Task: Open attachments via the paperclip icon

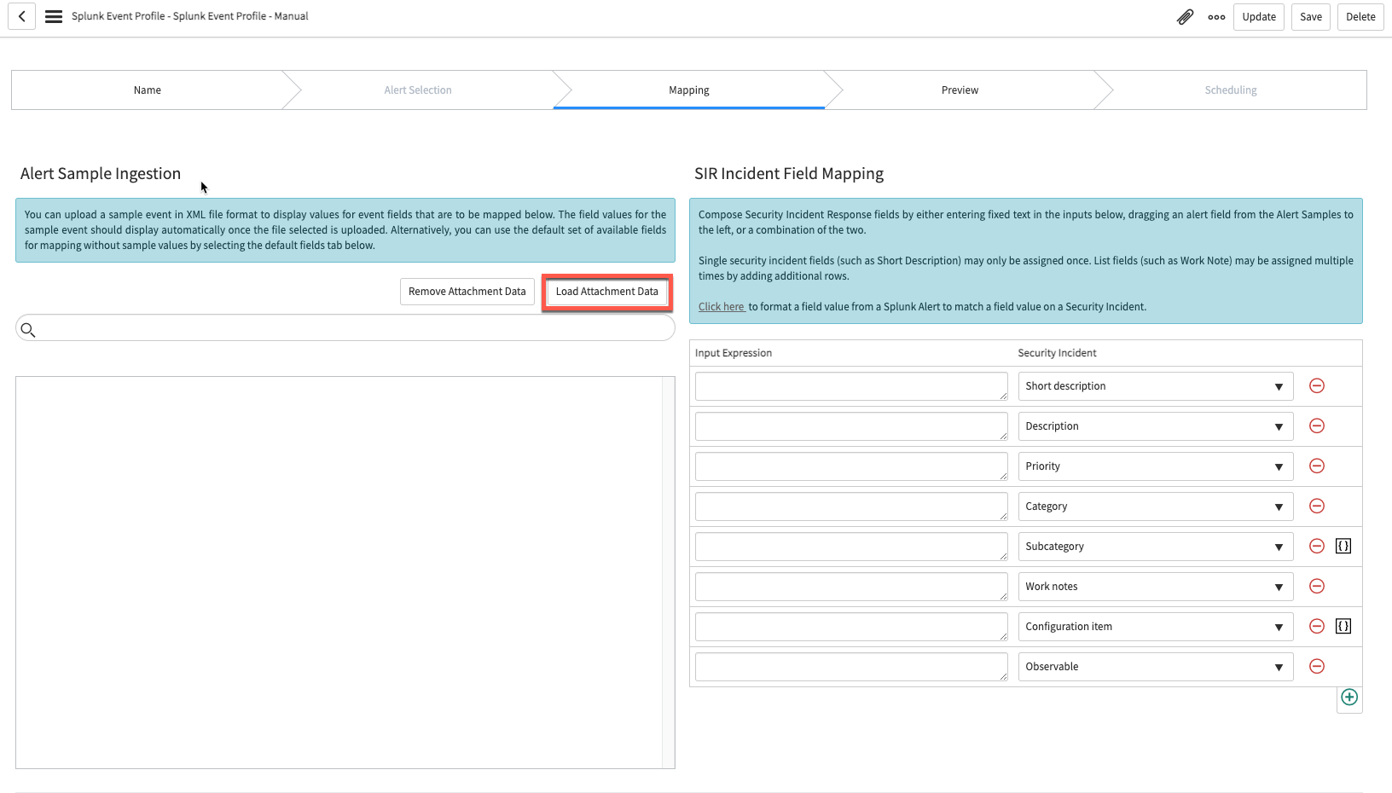Action: click(x=1185, y=17)
